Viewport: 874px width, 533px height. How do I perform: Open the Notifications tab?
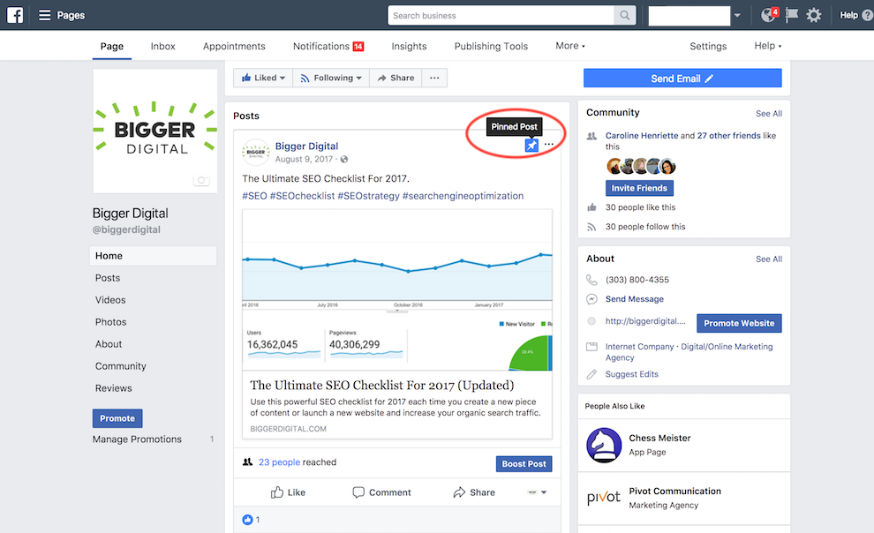[x=328, y=46]
